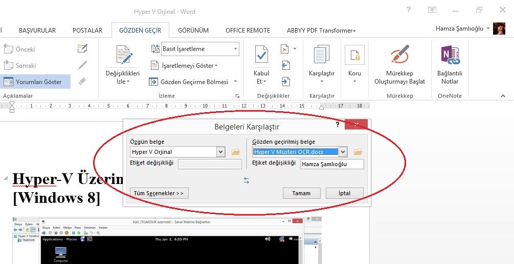Toggle Yorumları Göster button
The image size is (514, 264).
[35, 82]
